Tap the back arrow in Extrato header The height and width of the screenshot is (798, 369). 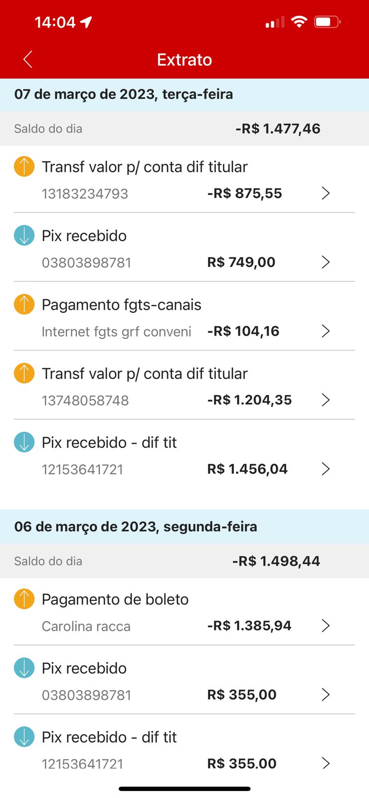pos(28,59)
